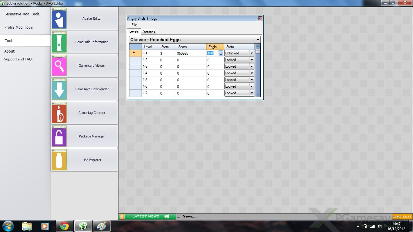413x232 pixels.
Task: Click the Game Title Information icon
Action: tap(59, 42)
